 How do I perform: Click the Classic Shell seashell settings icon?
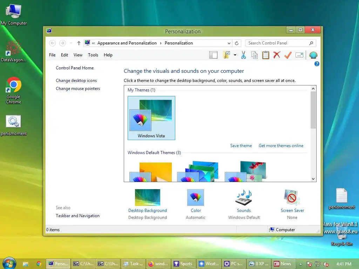[x=313, y=55]
